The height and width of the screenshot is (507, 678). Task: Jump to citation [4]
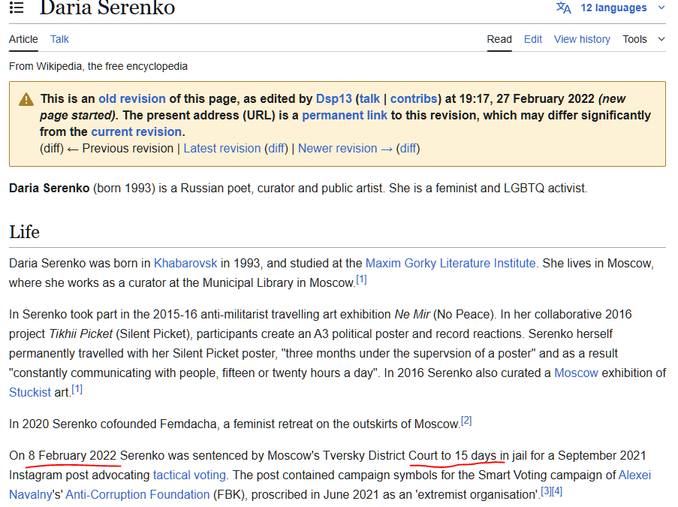coord(557,491)
